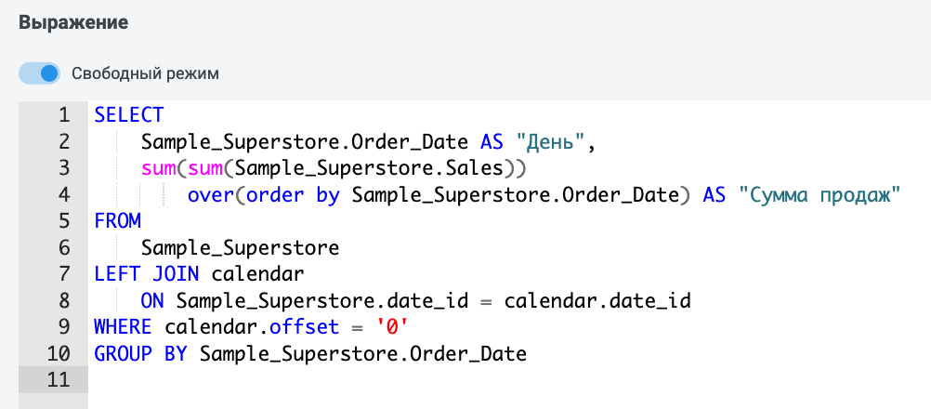Click the "Сумма продаж" alias string
The width and height of the screenshot is (931, 409).
point(820,194)
